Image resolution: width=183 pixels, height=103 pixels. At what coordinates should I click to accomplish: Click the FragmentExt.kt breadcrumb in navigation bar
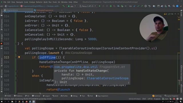point(12,6)
